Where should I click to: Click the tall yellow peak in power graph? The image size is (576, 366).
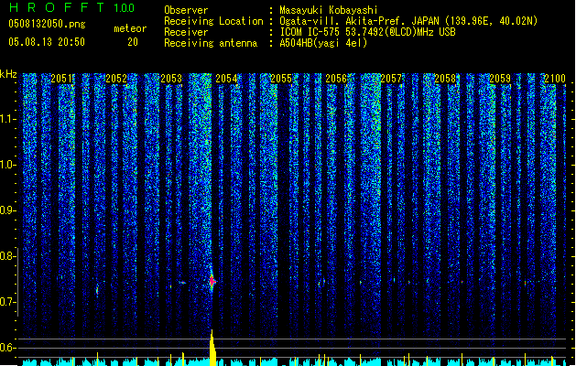(212, 348)
